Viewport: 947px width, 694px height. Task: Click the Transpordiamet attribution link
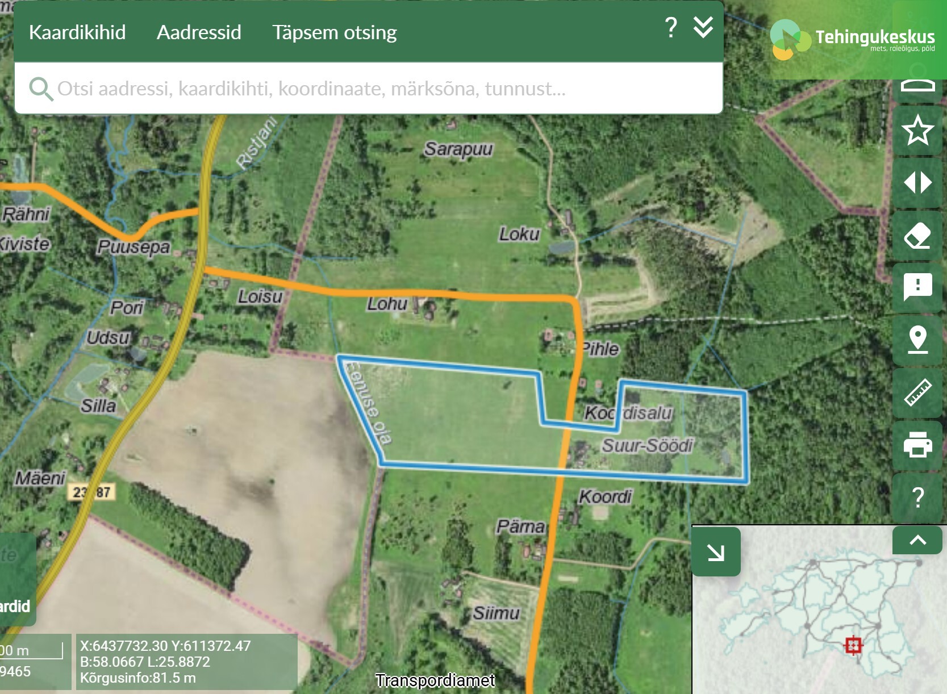pyautogui.click(x=435, y=680)
